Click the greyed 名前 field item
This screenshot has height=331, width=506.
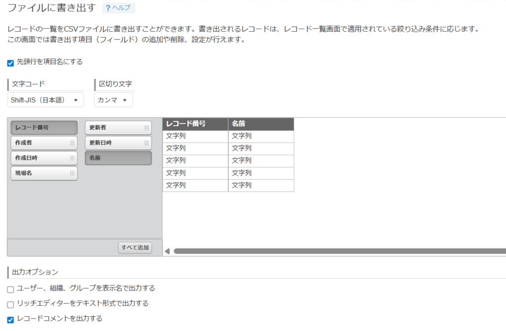118,158
